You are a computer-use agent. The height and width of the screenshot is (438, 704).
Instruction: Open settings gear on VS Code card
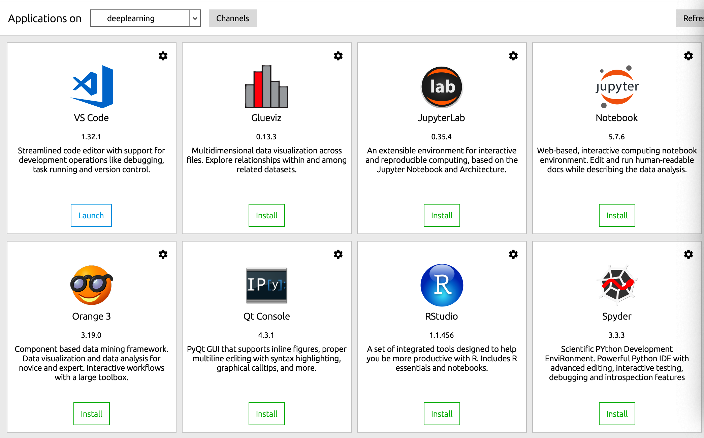163,56
